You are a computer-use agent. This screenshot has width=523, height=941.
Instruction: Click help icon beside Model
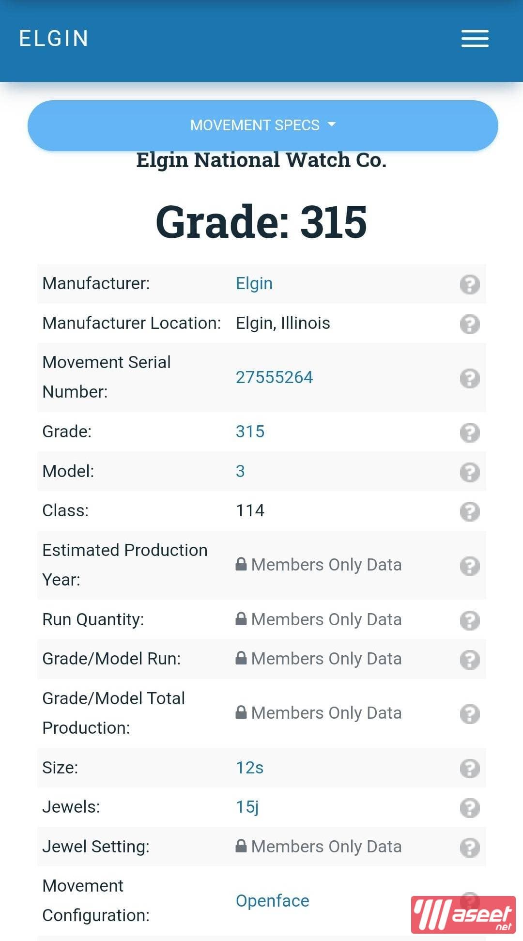[469, 472]
